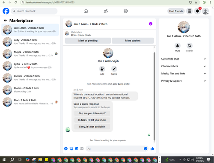The height and width of the screenshot is (163, 214).
Task: Send a thumbs-up like
Action: tap(152, 148)
